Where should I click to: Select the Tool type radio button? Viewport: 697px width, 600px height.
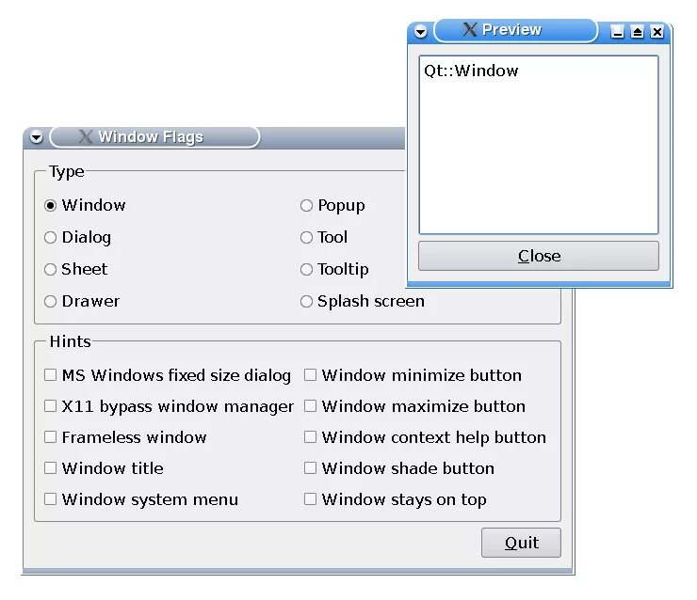(x=306, y=237)
